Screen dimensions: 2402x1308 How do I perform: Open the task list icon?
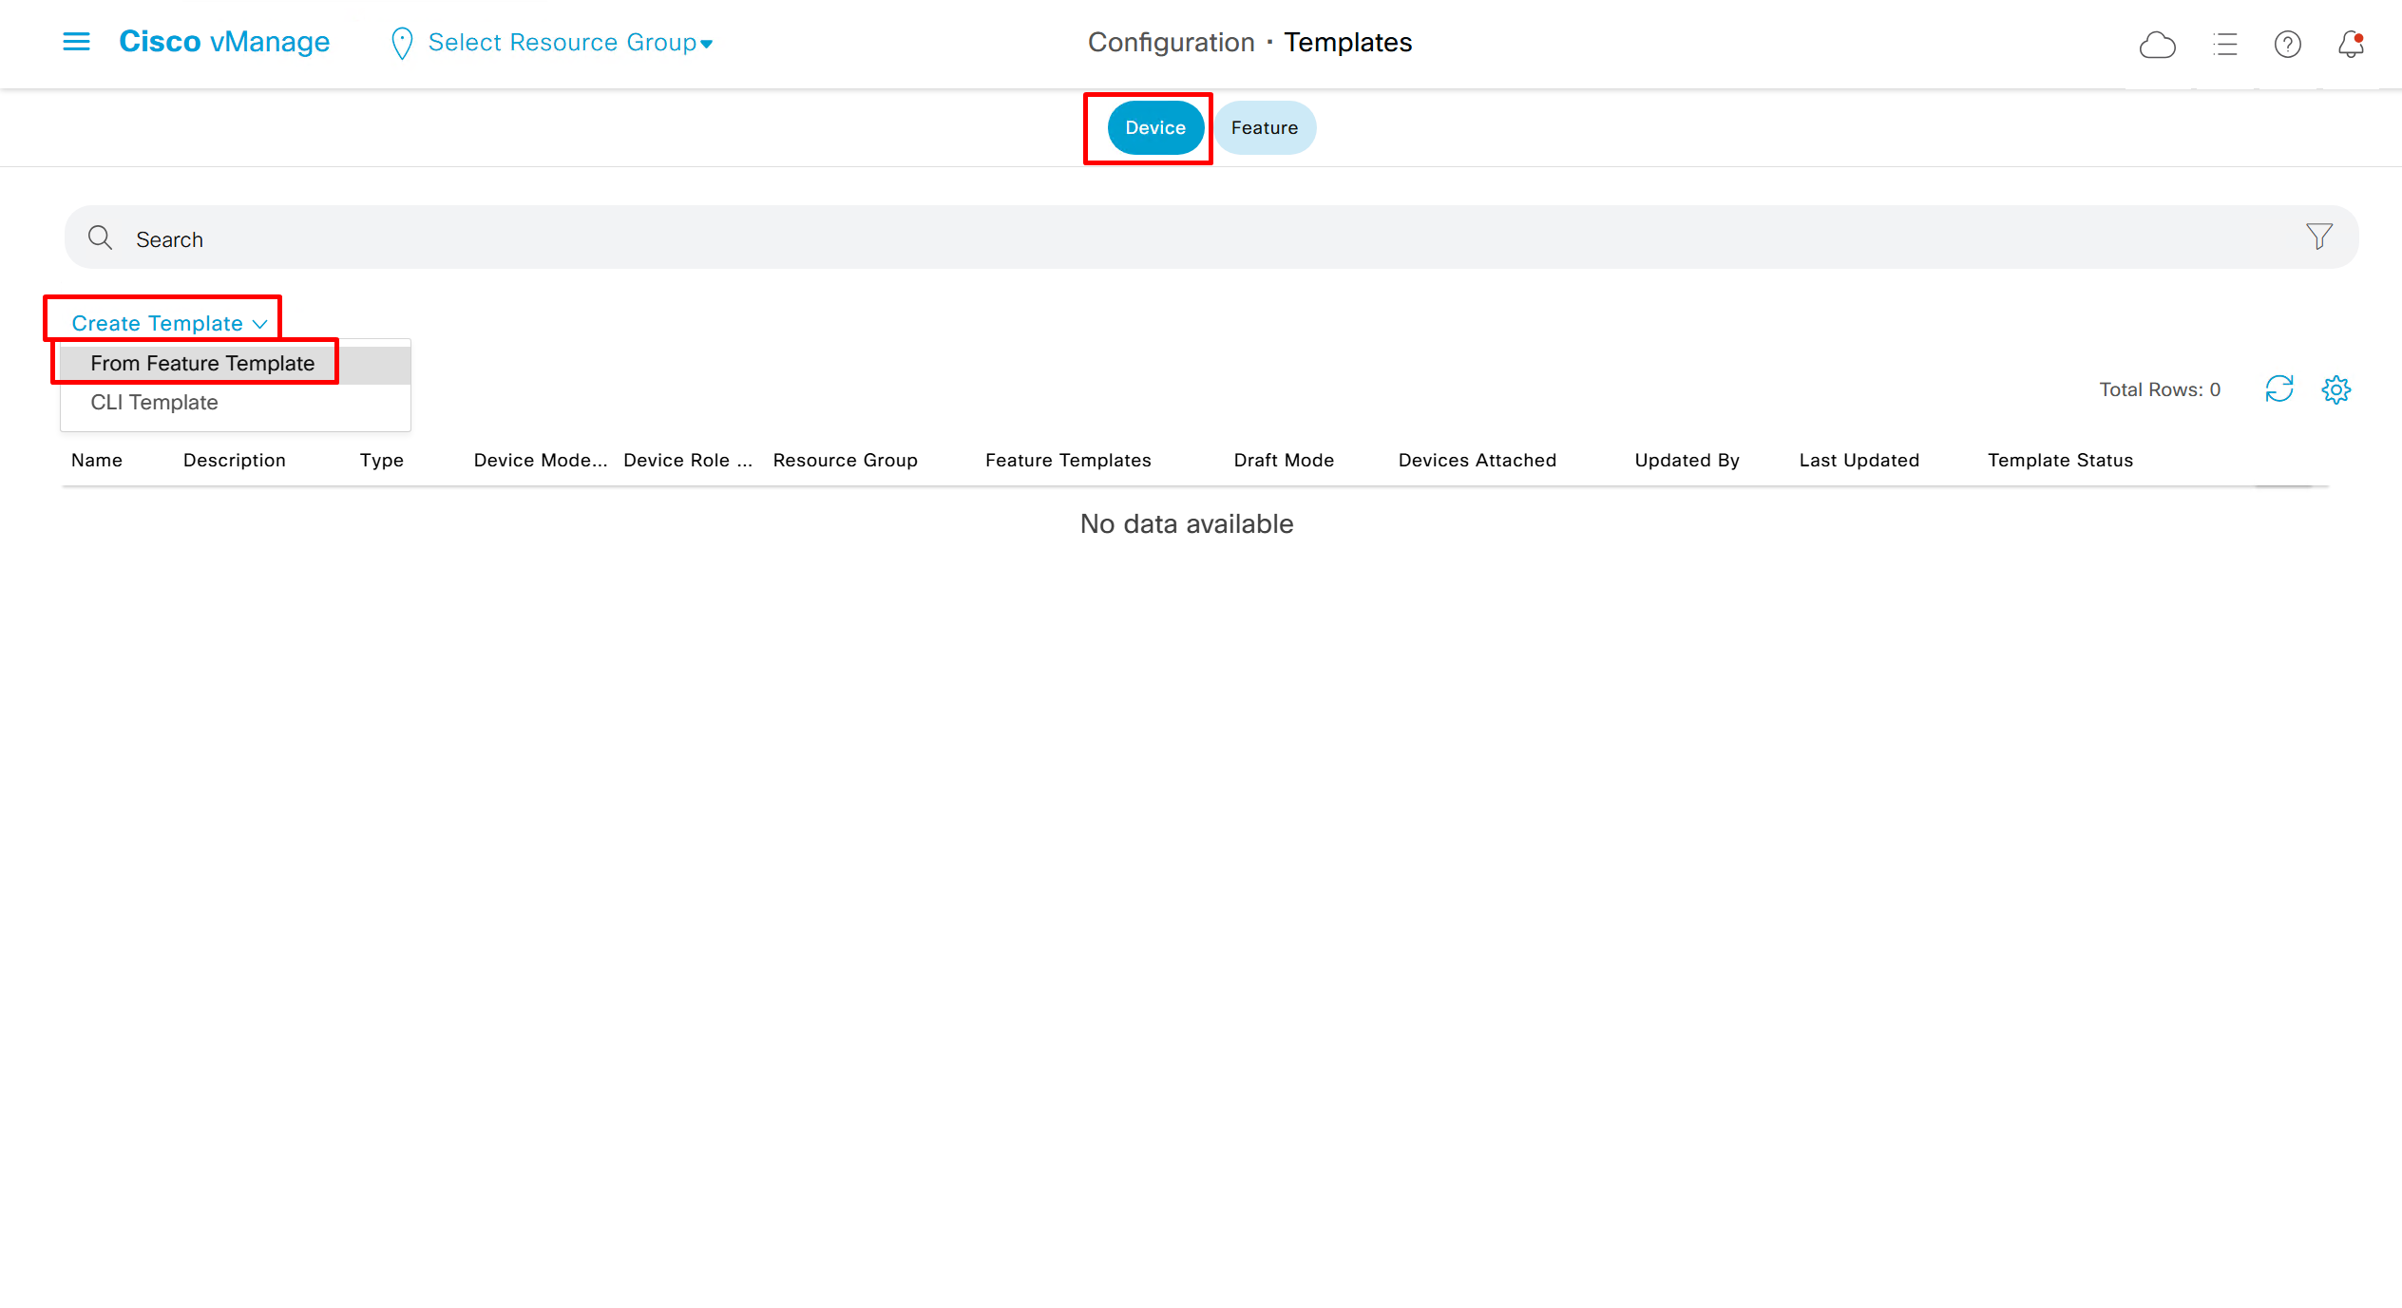[2224, 45]
